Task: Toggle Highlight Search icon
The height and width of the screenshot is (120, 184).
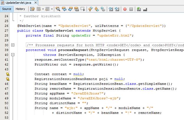Action: (x=76, y=9)
